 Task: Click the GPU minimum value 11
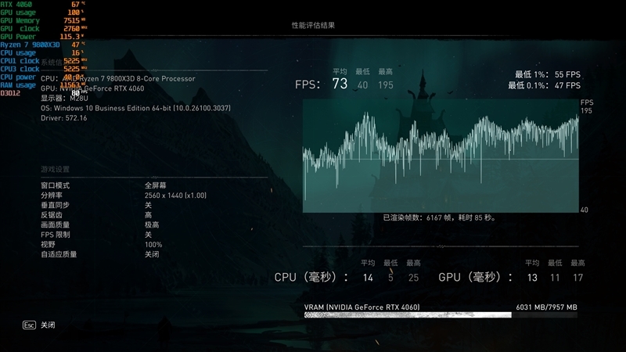point(555,278)
